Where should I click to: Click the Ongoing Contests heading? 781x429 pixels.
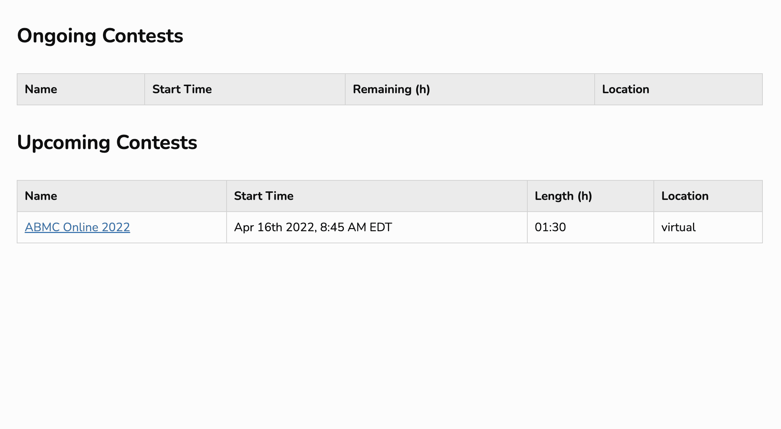[x=101, y=35]
